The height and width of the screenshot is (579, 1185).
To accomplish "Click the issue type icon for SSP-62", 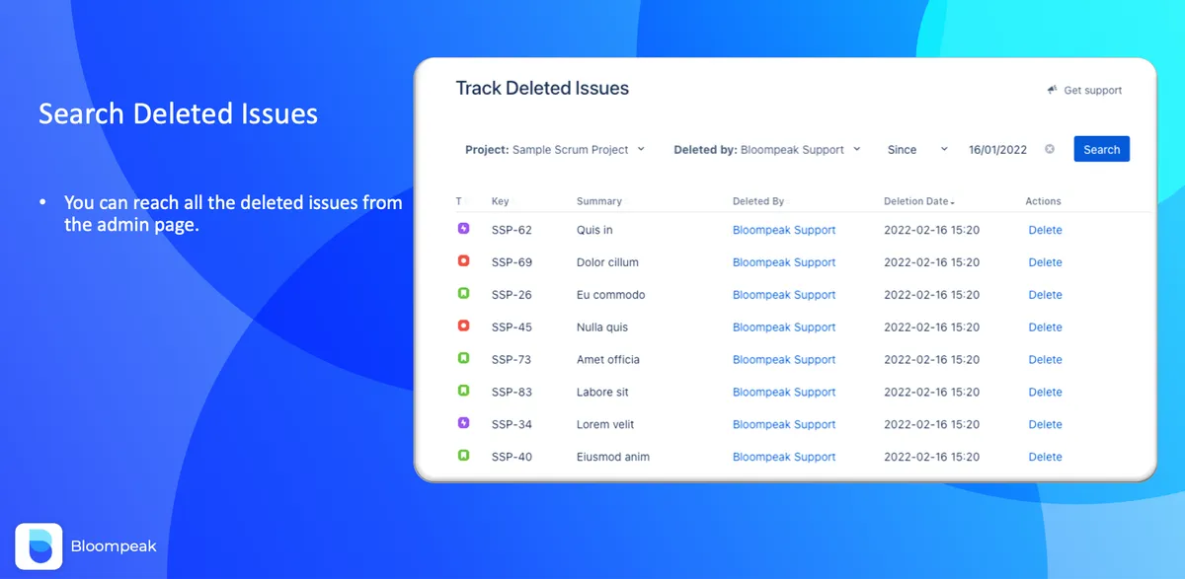I will (x=463, y=229).
